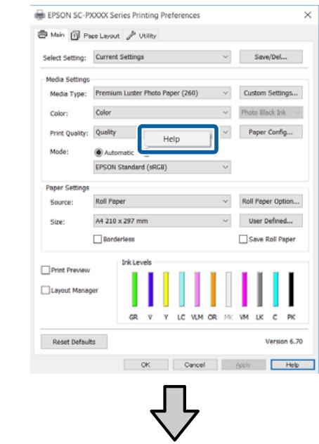Click the LK light black ink bar
The width and height of the screenshot is (319, 444).
[x=260, y=289]
